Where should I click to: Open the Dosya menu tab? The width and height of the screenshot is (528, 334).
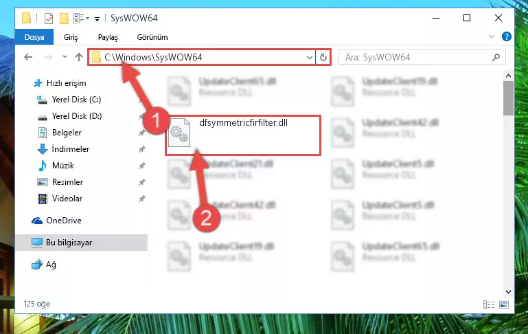pyautogui.click(x=34, y=37)
